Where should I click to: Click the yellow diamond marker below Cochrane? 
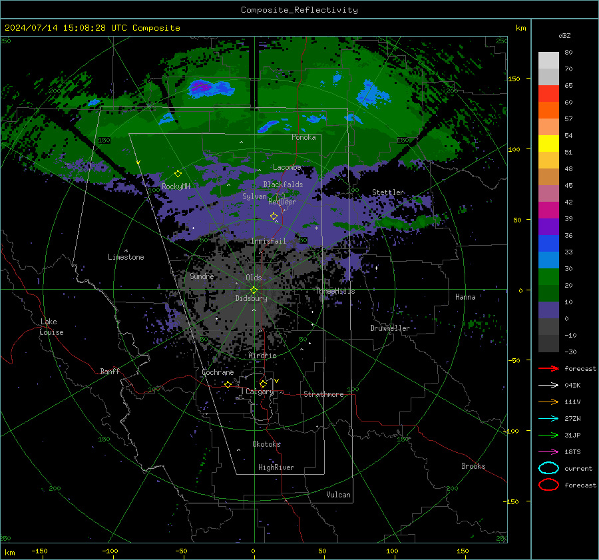click(228, 384)
